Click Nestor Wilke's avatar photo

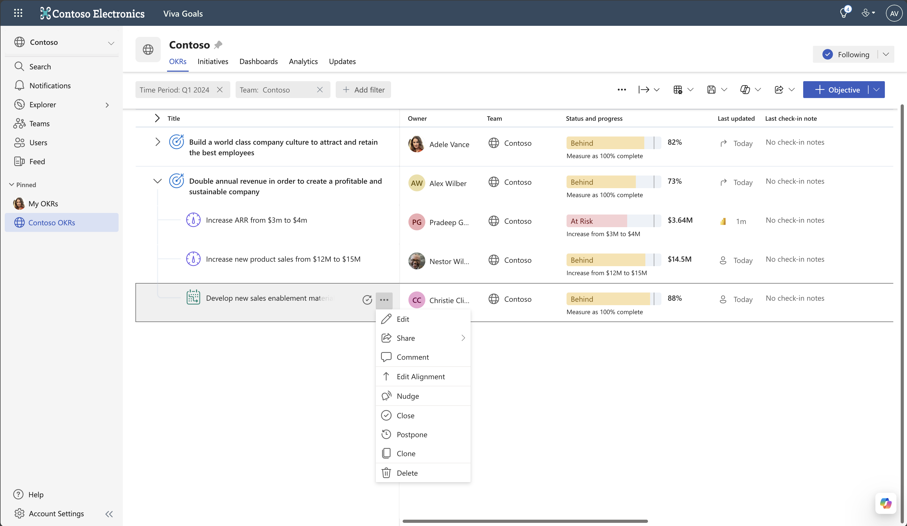[416, 261]
